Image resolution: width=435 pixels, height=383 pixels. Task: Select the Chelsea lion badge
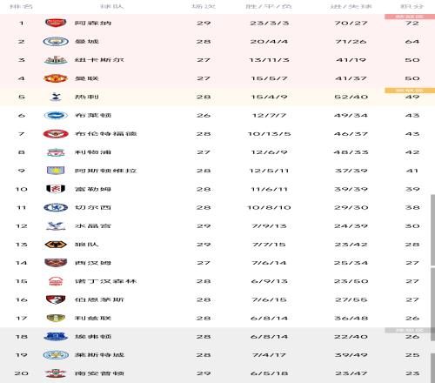tap(56, 207)
